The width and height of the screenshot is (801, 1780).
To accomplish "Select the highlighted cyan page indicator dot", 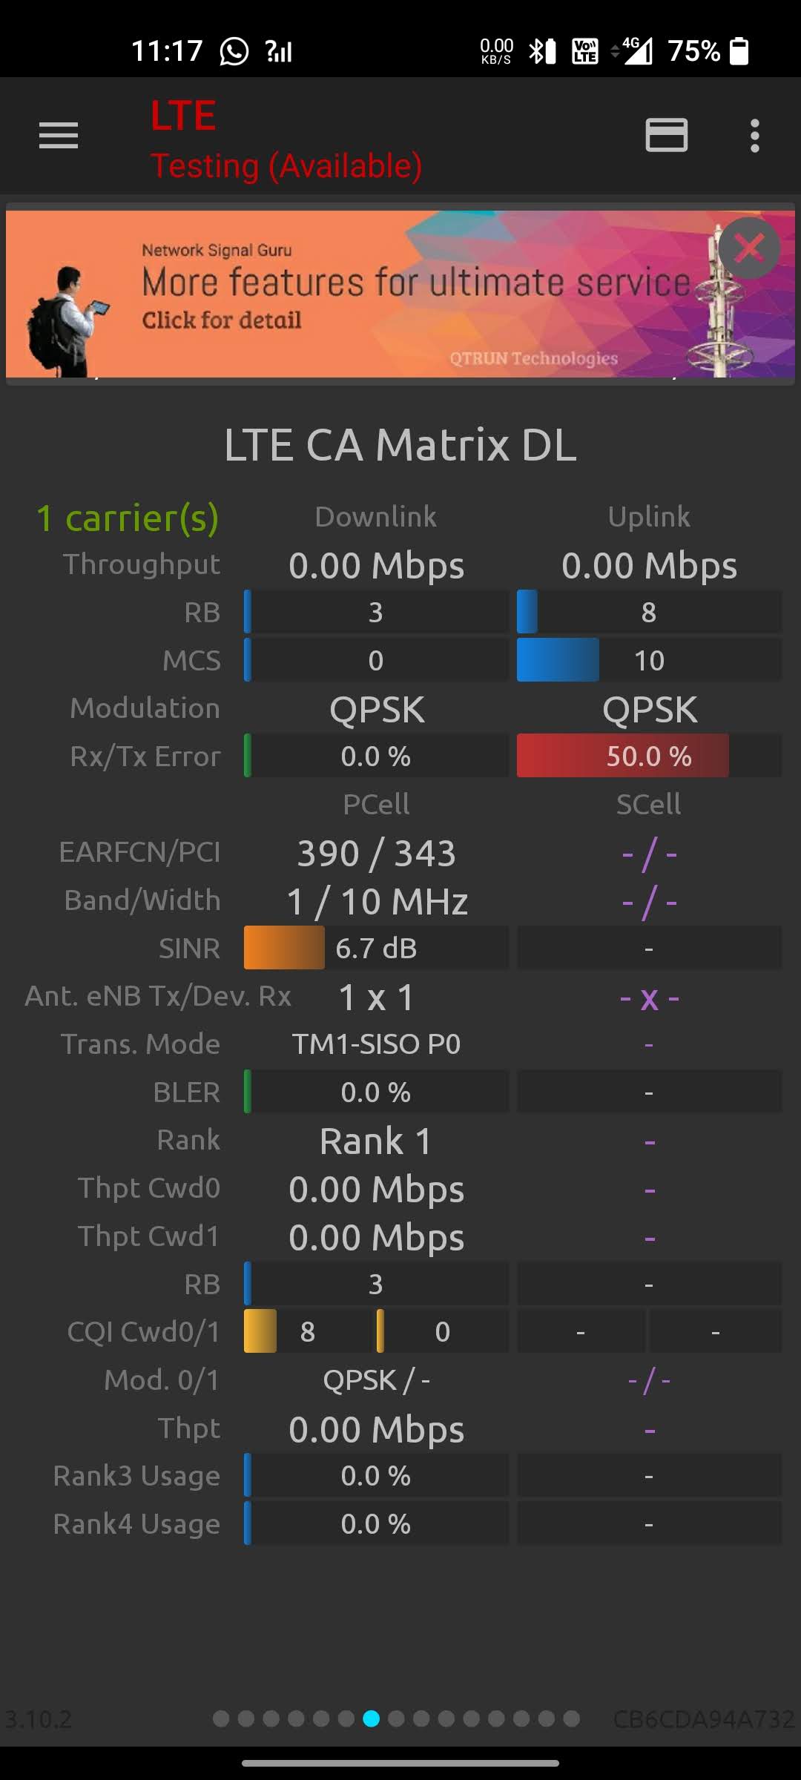I will (x=372, y=1718).
